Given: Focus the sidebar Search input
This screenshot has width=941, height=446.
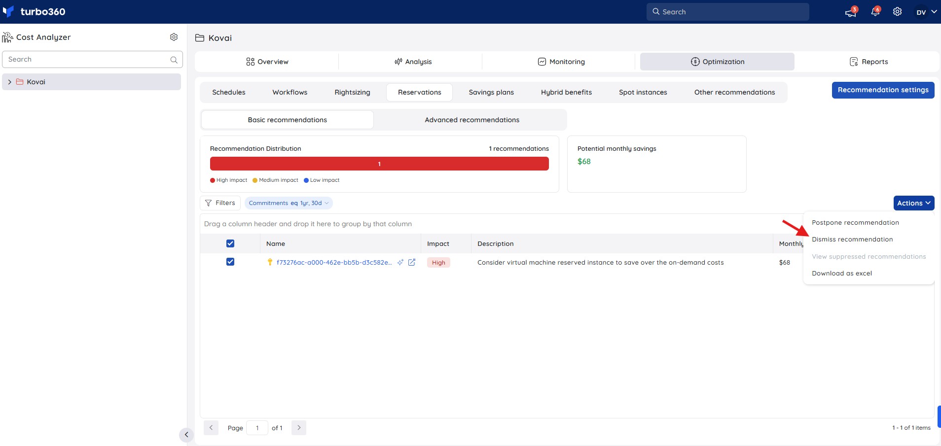Looking at the screenshot, I should [x=92, y=60].
